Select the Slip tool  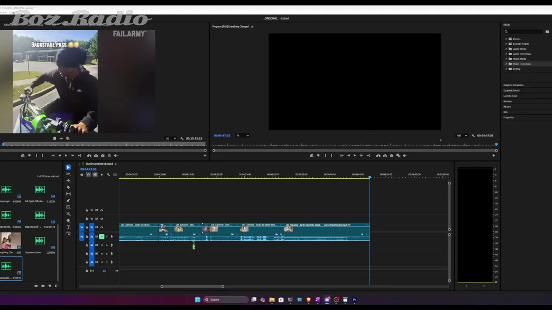[x=68, y=194]
